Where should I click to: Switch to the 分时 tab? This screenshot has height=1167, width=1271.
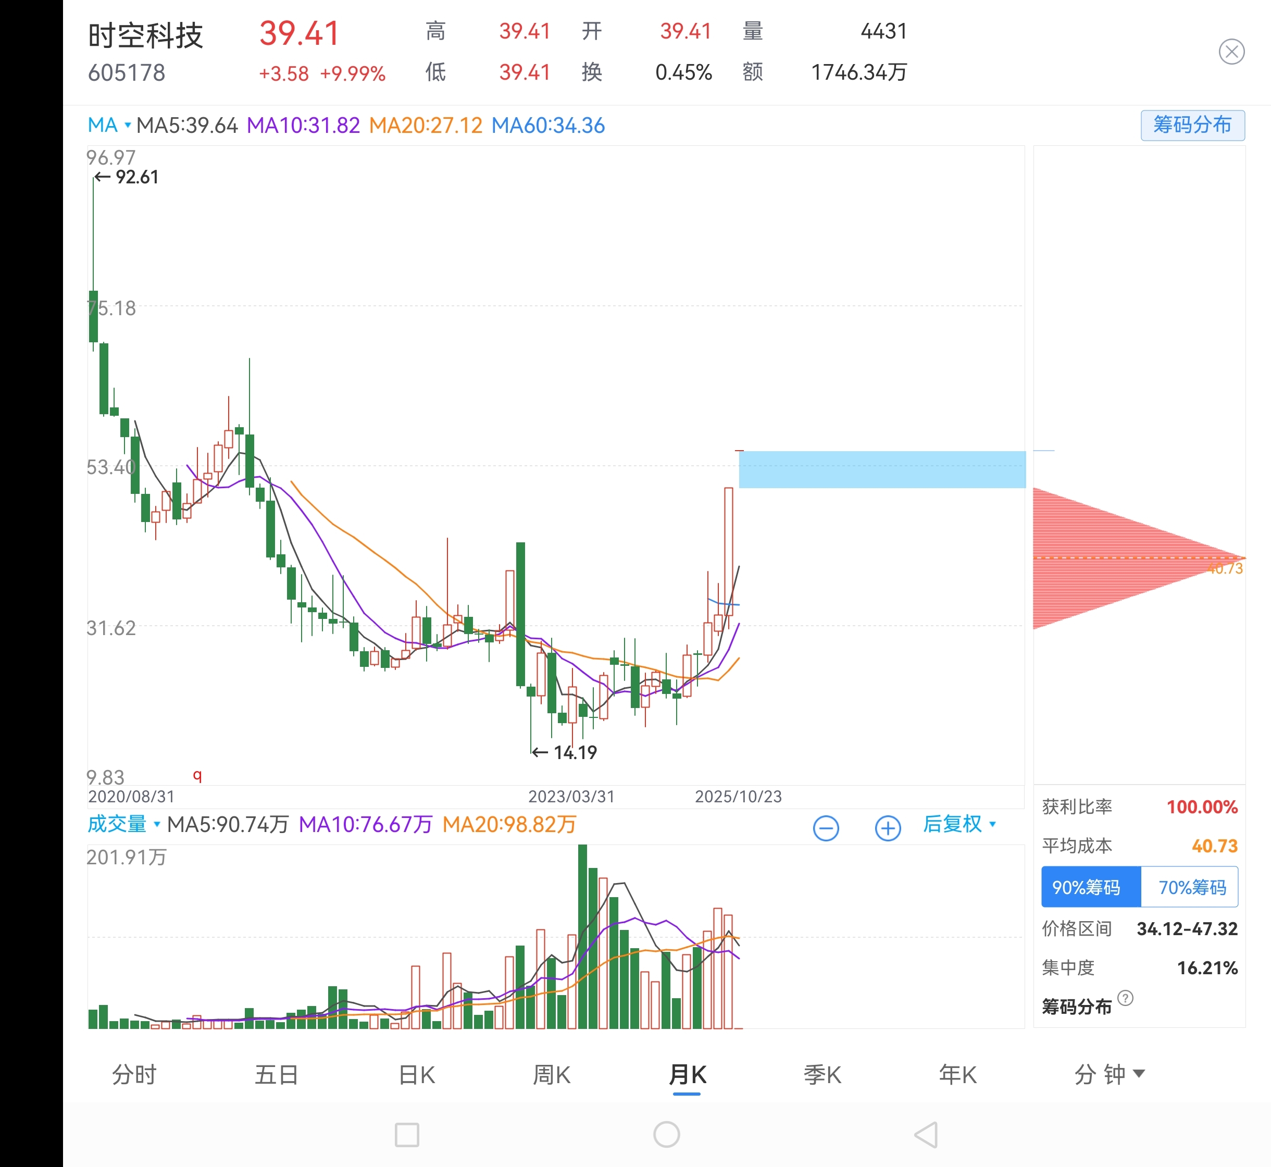(x=134, y=1074)
